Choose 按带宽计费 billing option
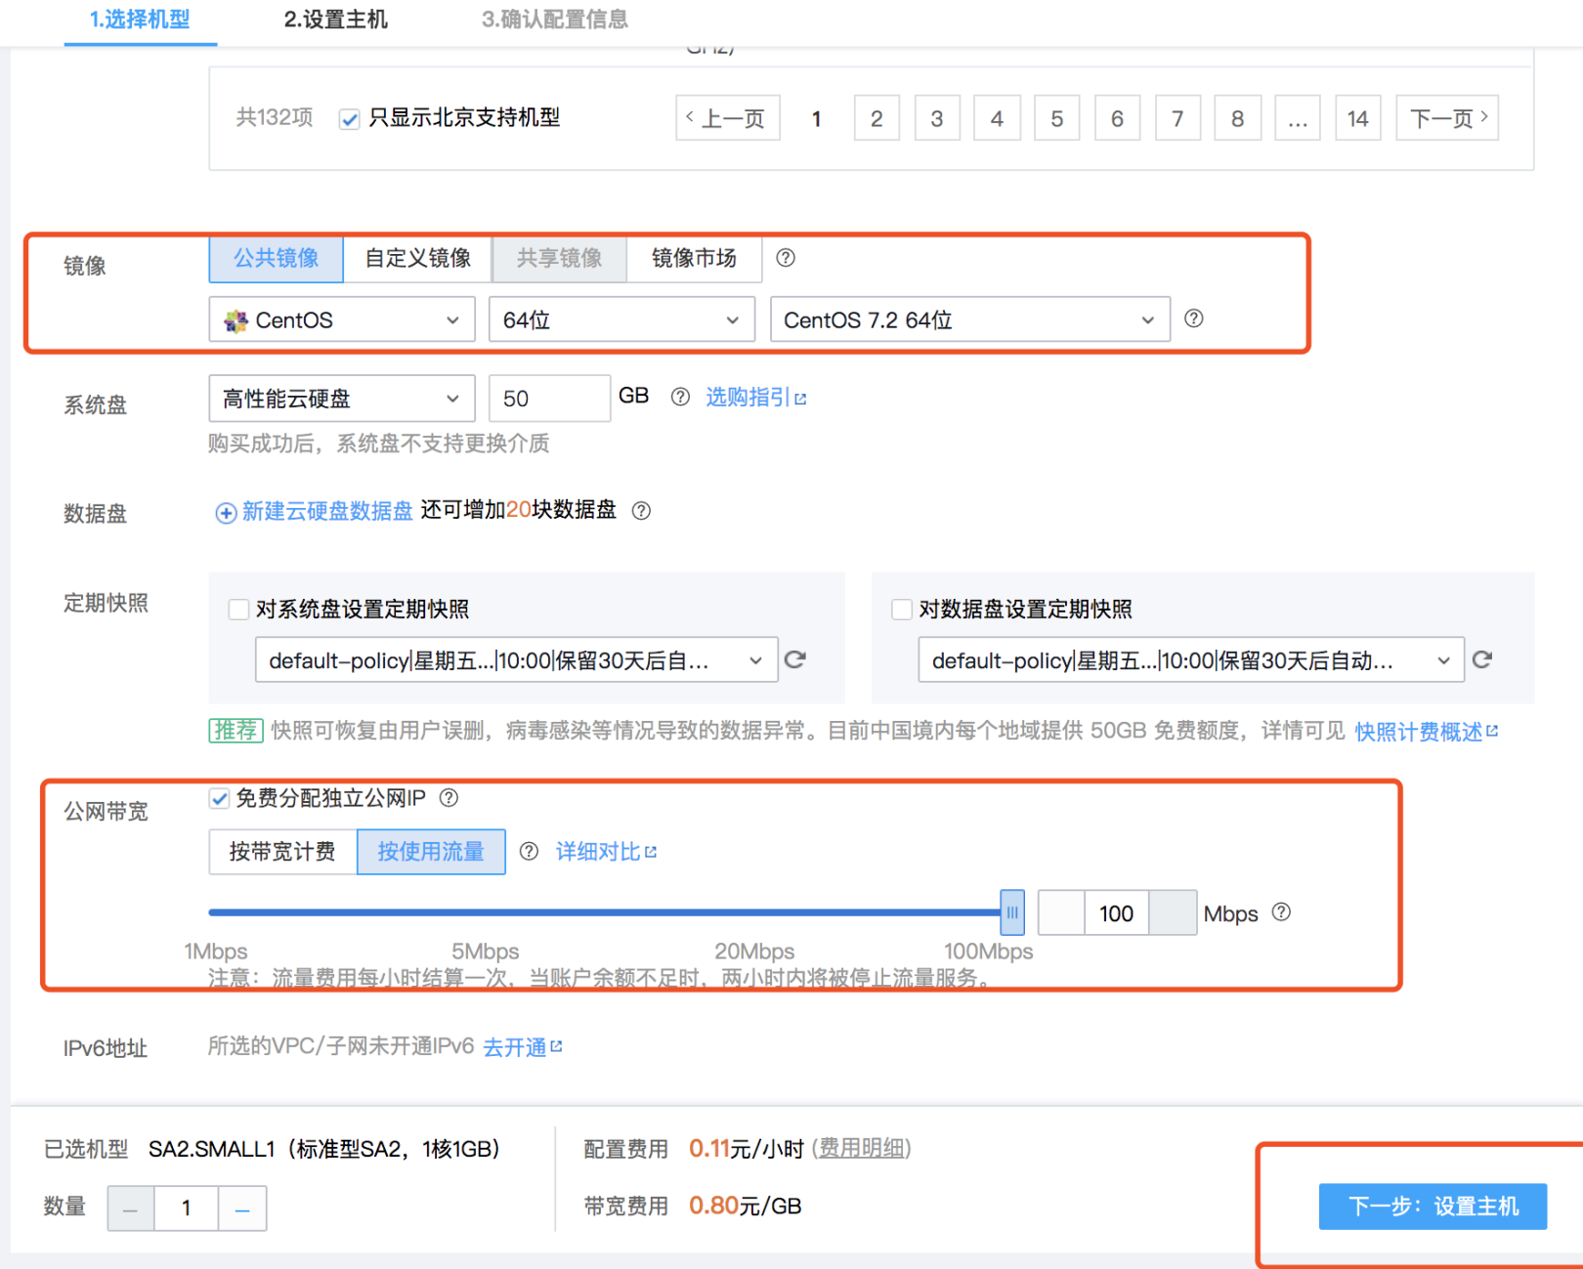 (283, 852)
